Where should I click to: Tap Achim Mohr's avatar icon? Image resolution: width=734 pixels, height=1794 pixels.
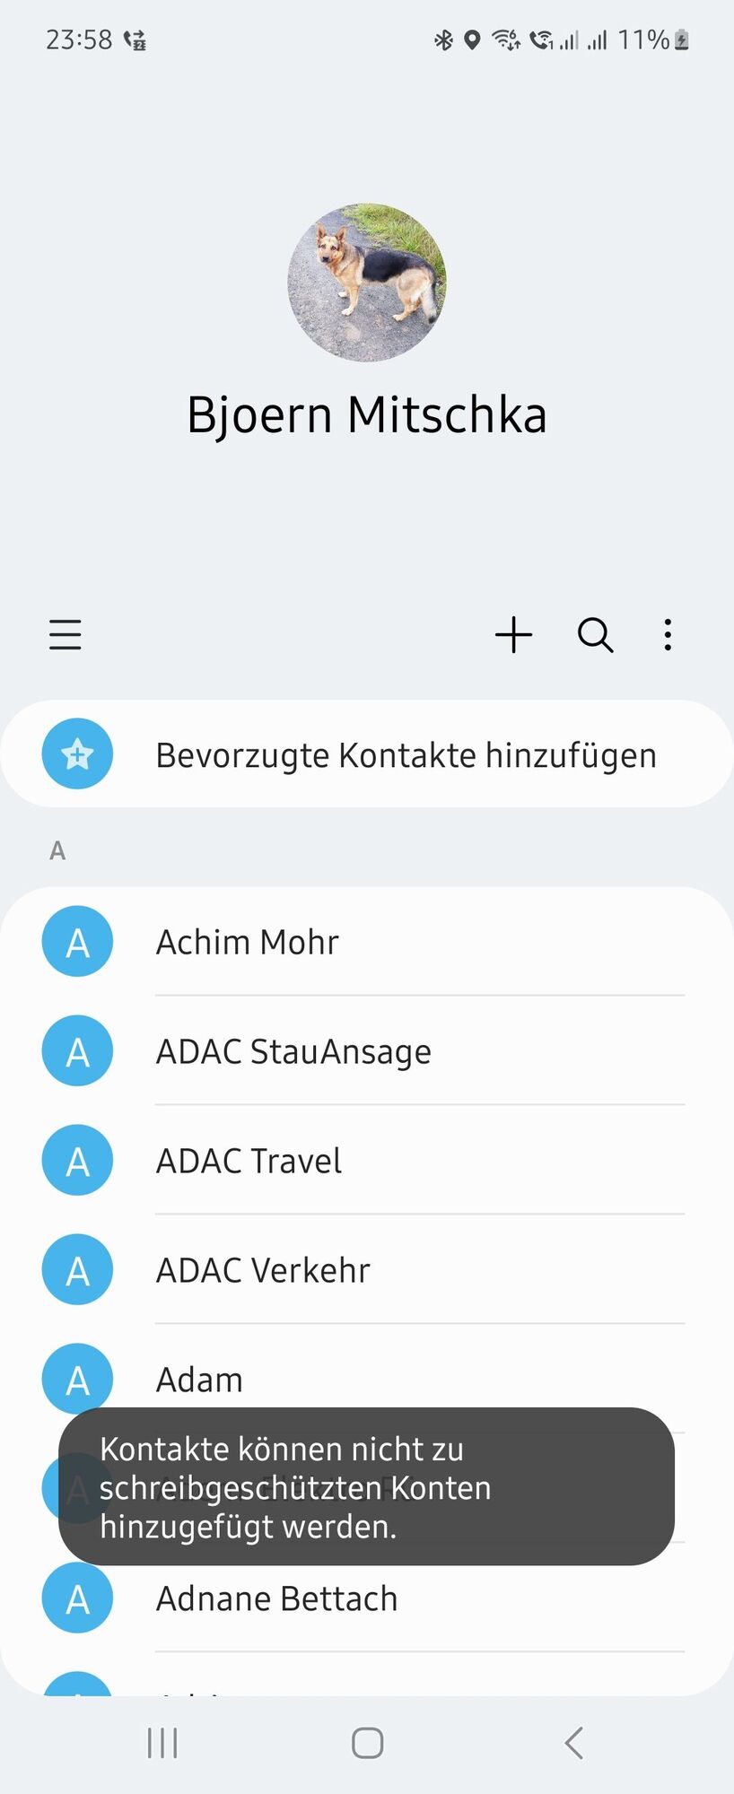click(x=78, y=942)
